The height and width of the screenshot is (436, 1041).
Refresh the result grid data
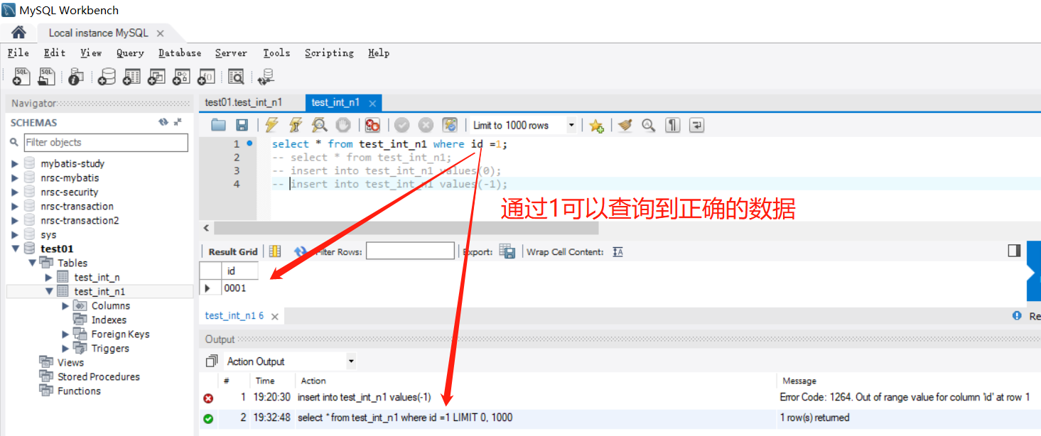point(300,251)
